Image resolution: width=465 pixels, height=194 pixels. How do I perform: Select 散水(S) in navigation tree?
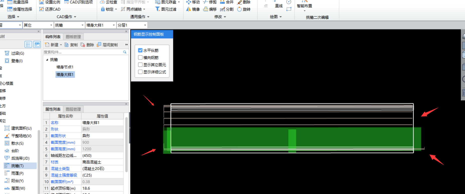(14, 143)
